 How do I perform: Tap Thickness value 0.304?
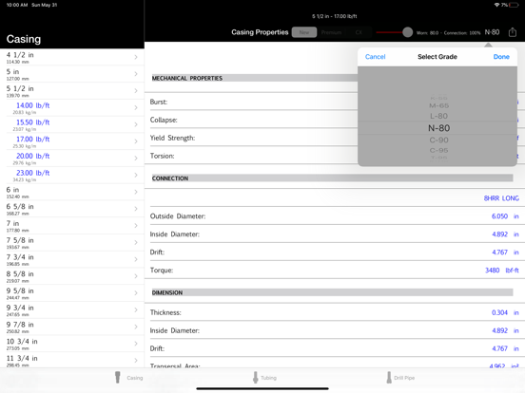[499, 312]
